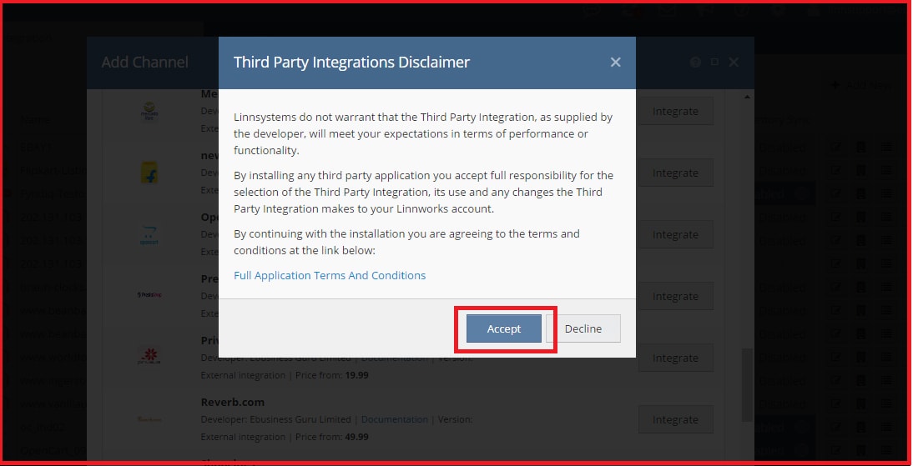Viewport: 913px width, 466px height.
Task: Decline the third party integrations disclaimer
Action: [583, 328]
